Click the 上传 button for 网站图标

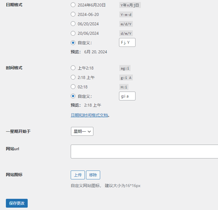click(x=78, y=175)
